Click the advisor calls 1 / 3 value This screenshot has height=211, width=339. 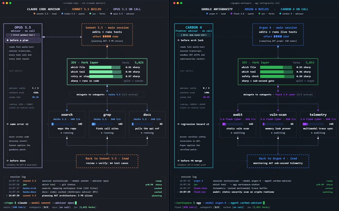point(35,88)
